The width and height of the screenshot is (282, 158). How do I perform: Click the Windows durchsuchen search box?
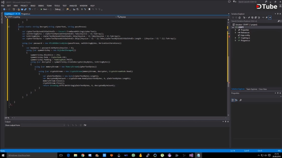pyautogui.click(x=32, y=155)
